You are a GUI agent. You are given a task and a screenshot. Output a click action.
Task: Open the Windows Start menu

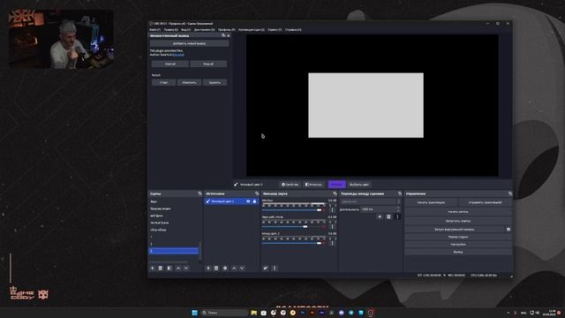(x=194, y=313)
